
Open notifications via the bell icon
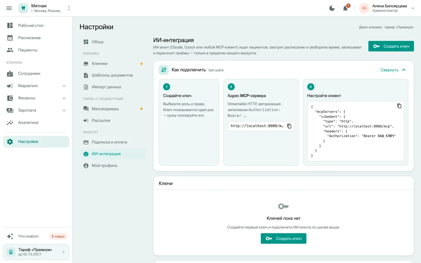pos(345,8)
